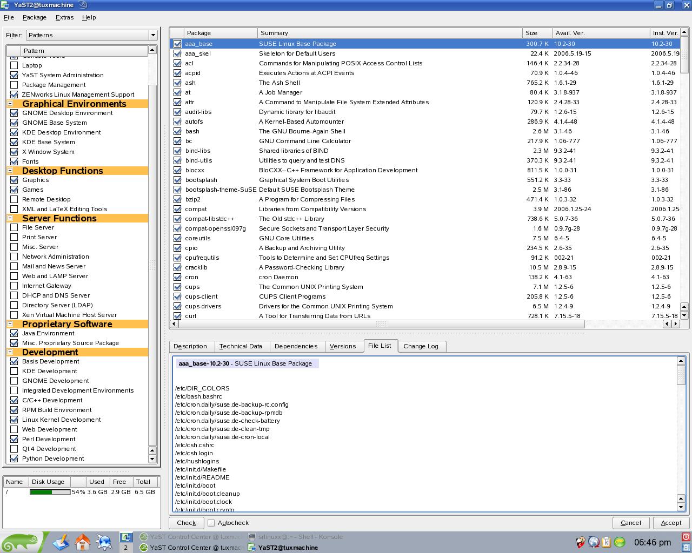Screen dimensions: 692x553
Task: Switch to the Description tab
Action: tap(190, 346)
